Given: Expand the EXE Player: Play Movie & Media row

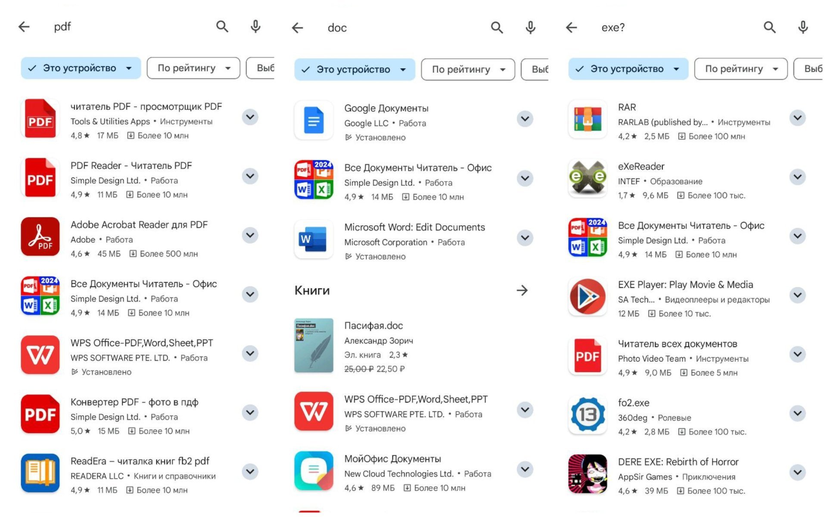Looking at the screenshot, I should (x=798, y=295).
